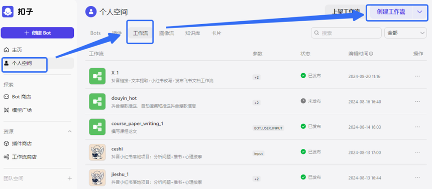432x189 pixels.
Task: Open the ceshi workflow thumbnail
Action: coord(97,152)
